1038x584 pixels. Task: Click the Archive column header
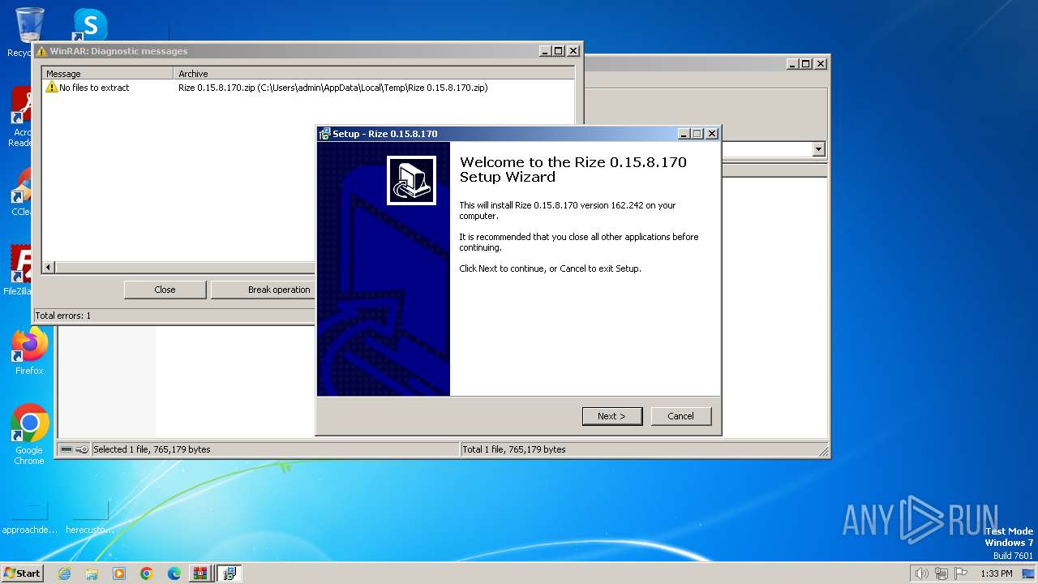(x=375, y=73)
